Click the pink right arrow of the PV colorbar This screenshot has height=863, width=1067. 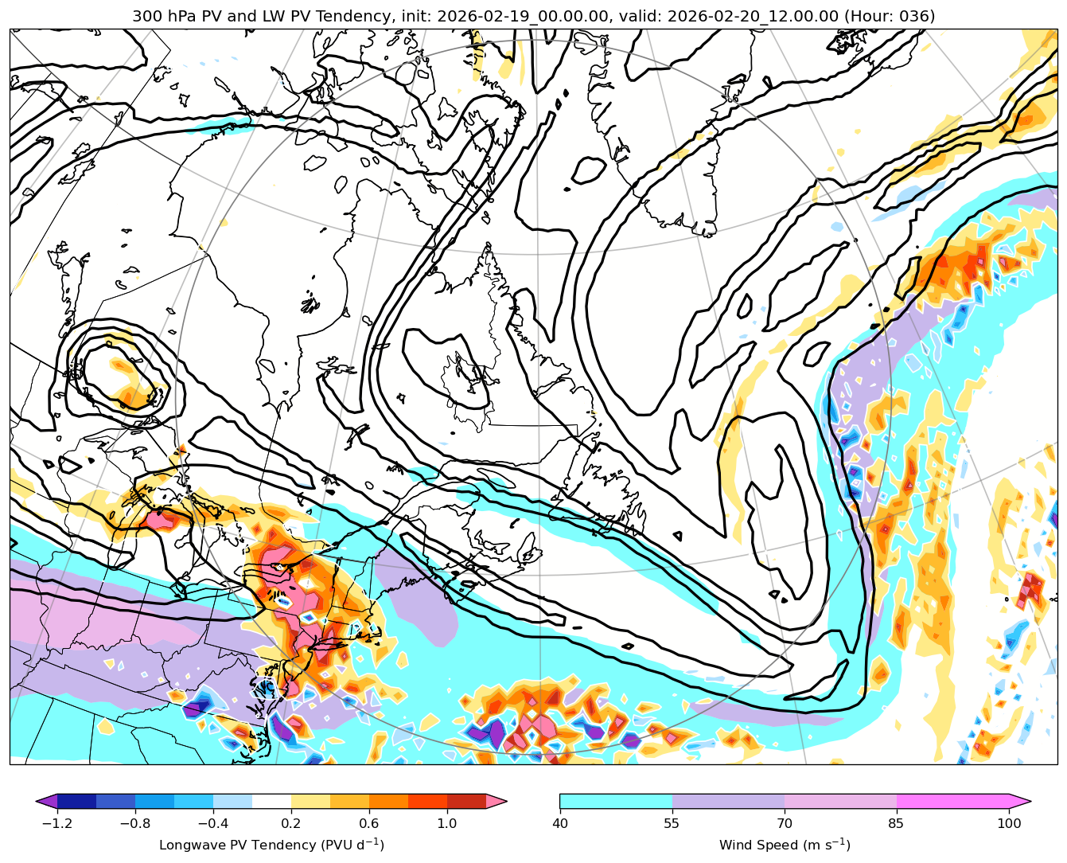click(497, 801)
